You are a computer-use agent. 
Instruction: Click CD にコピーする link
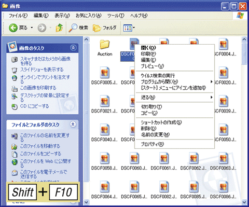[35, 106]
